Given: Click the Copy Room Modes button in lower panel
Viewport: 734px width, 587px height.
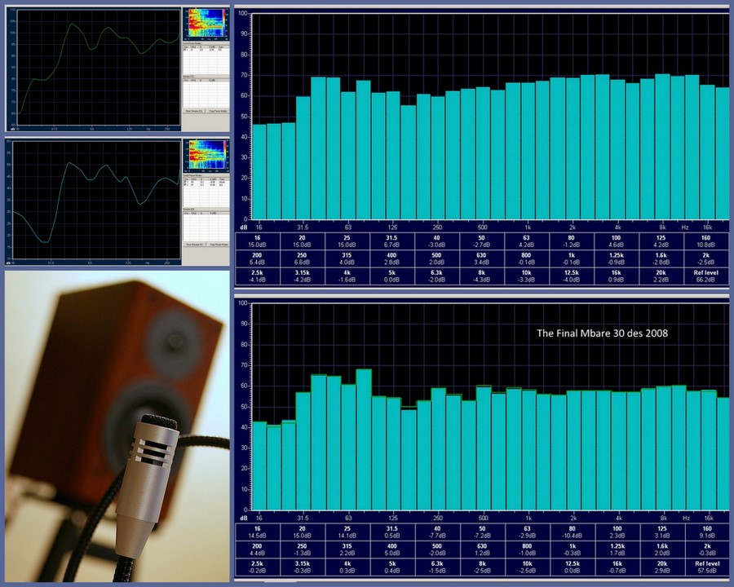Looking at the screenshot, I should pos(219,245).
